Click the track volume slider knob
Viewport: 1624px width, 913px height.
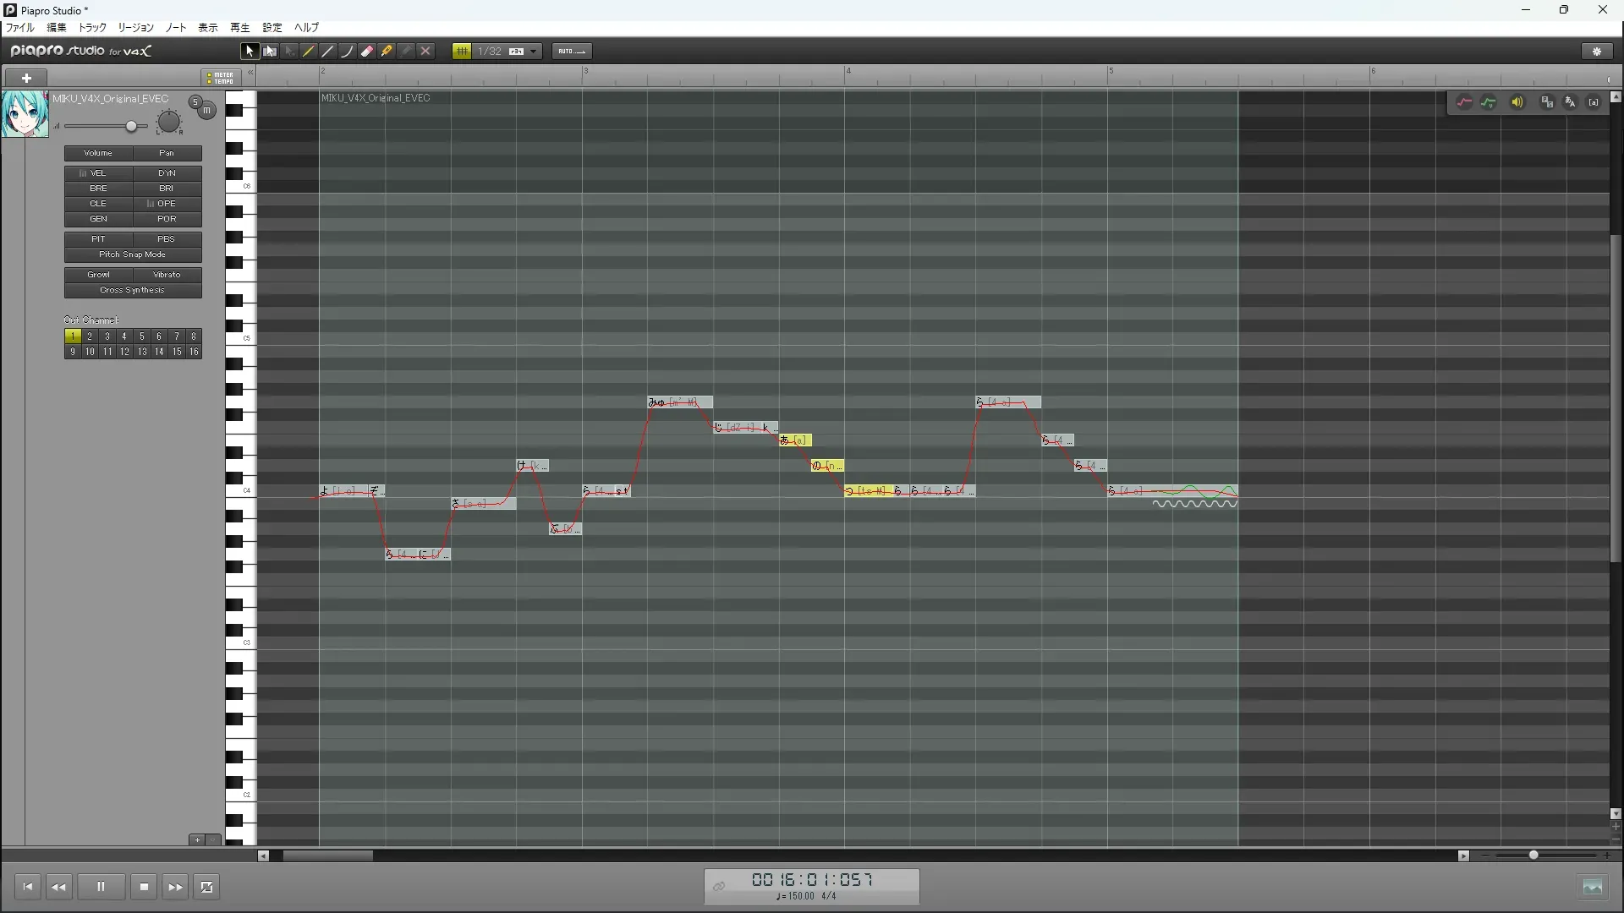tap(131, 127)
